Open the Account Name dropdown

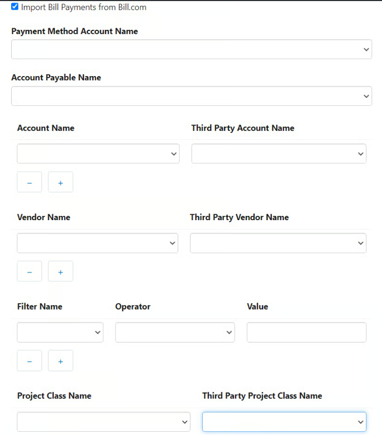pyautogui.click(x=98, y=154)
